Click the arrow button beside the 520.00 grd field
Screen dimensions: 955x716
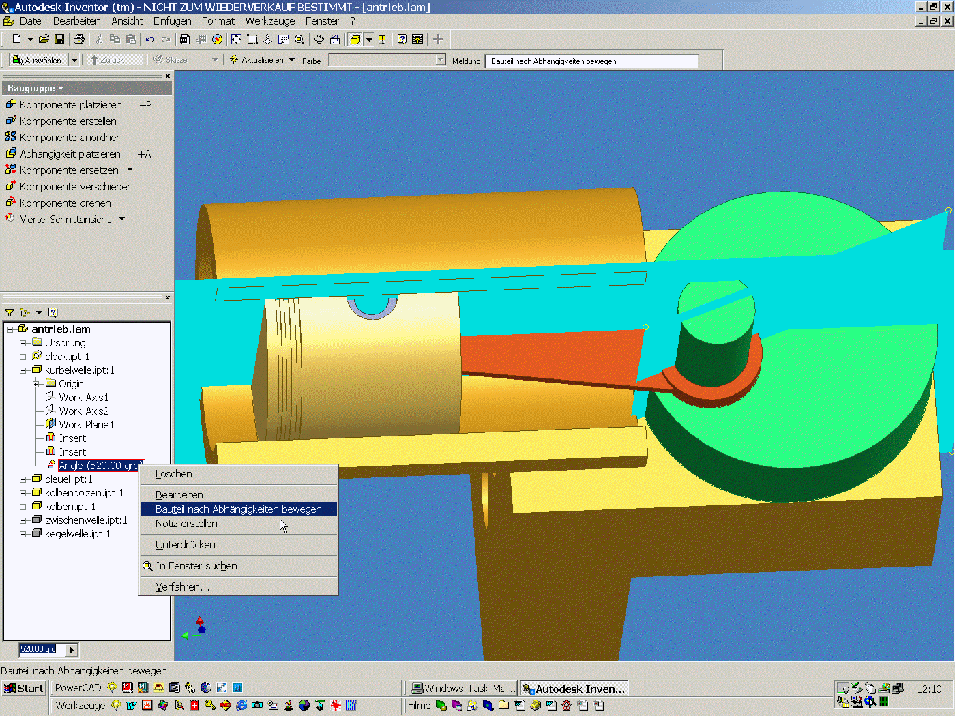pos(72,650)
